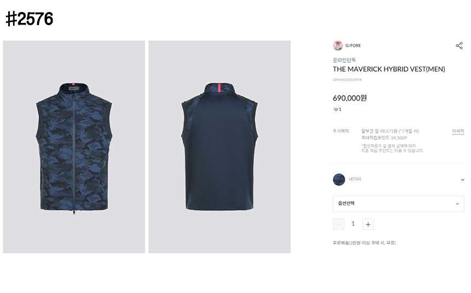Expand the 네이비 color selector chevron
This screenshot has width=471, height=293.
click(463, 180)
